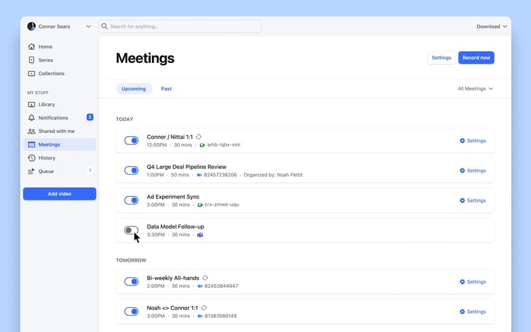
Task: Click the Zoom icon next to 82453844947
Action: pyautogui.click(x=200, y=286)
